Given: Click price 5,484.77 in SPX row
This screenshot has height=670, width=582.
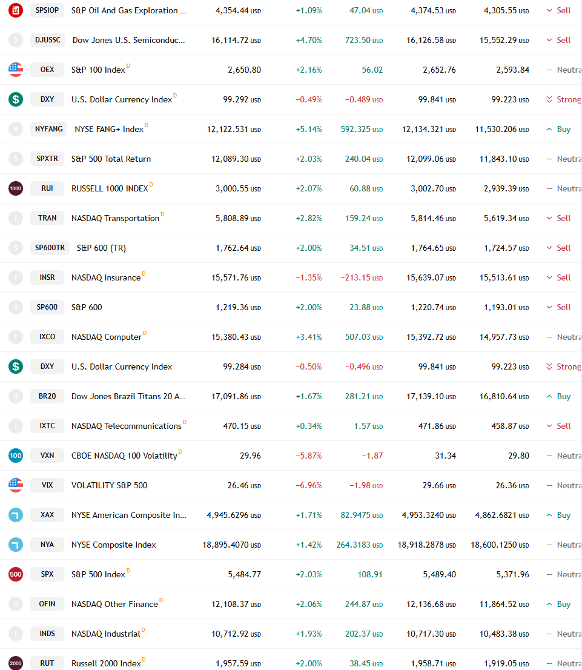Looking at the screenshot, I should coord(245,574).
